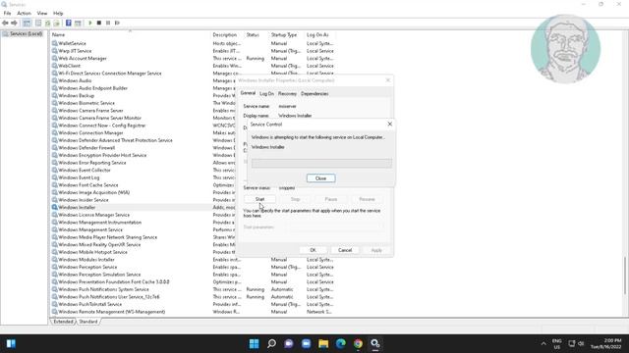Click the gear icon beside WalletService
Screen dimensions: 629x353
(55, 43)
